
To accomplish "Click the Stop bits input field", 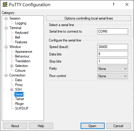I will (113, 61).
